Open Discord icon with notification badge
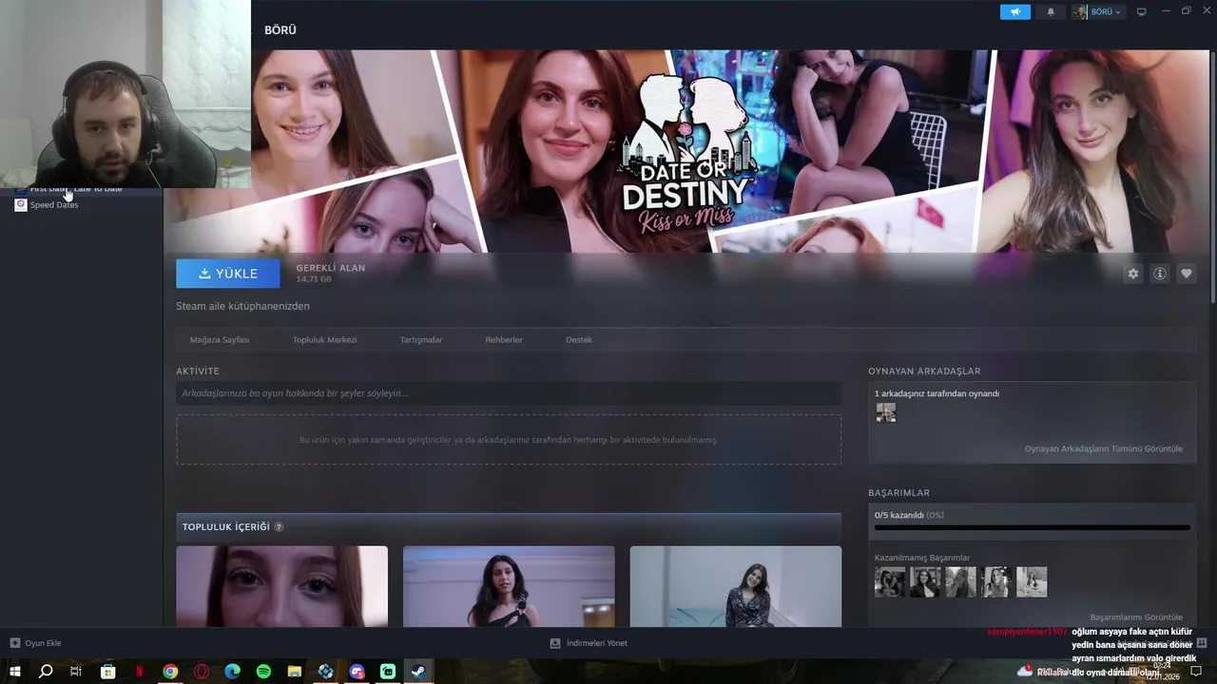1217x684 pixels. tap(357, 672)
